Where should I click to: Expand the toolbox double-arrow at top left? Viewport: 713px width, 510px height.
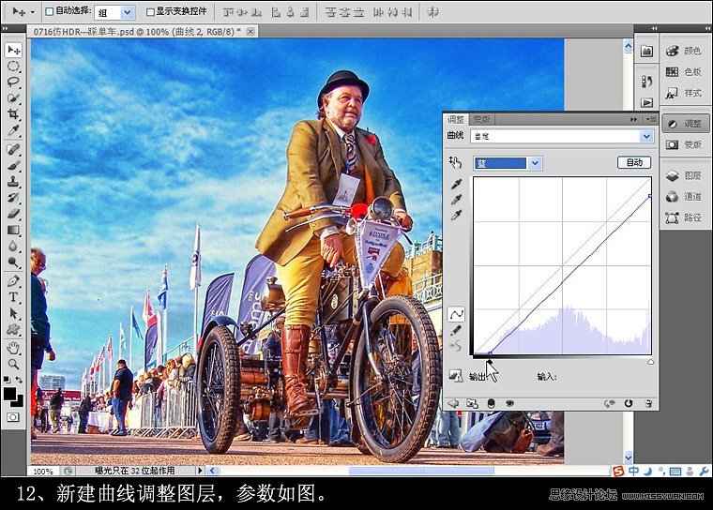click(5, 28)
